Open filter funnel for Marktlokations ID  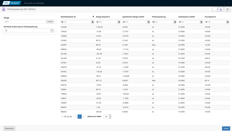coord(92,22)
